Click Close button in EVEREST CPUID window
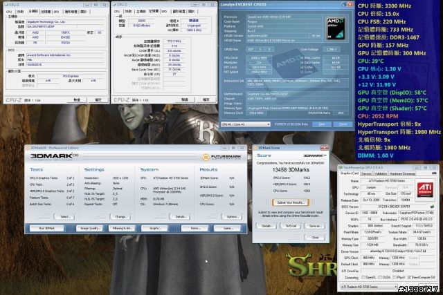The height and width of the screenshot is (295, 443). pyautogui.click(x=343, y=124)
